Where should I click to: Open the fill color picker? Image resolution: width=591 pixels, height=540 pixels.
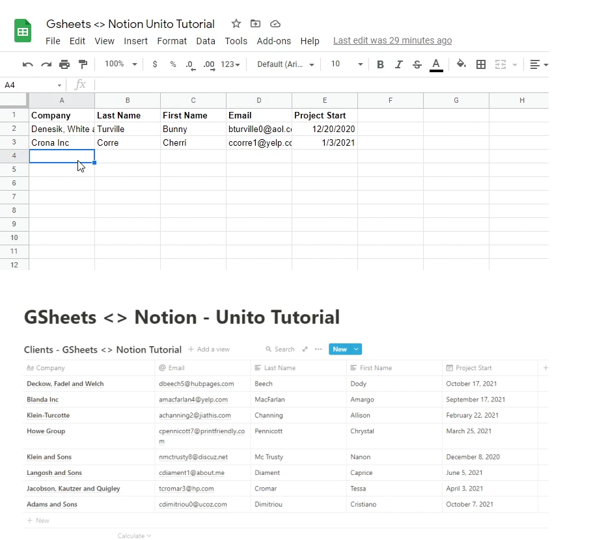point(461,64)
